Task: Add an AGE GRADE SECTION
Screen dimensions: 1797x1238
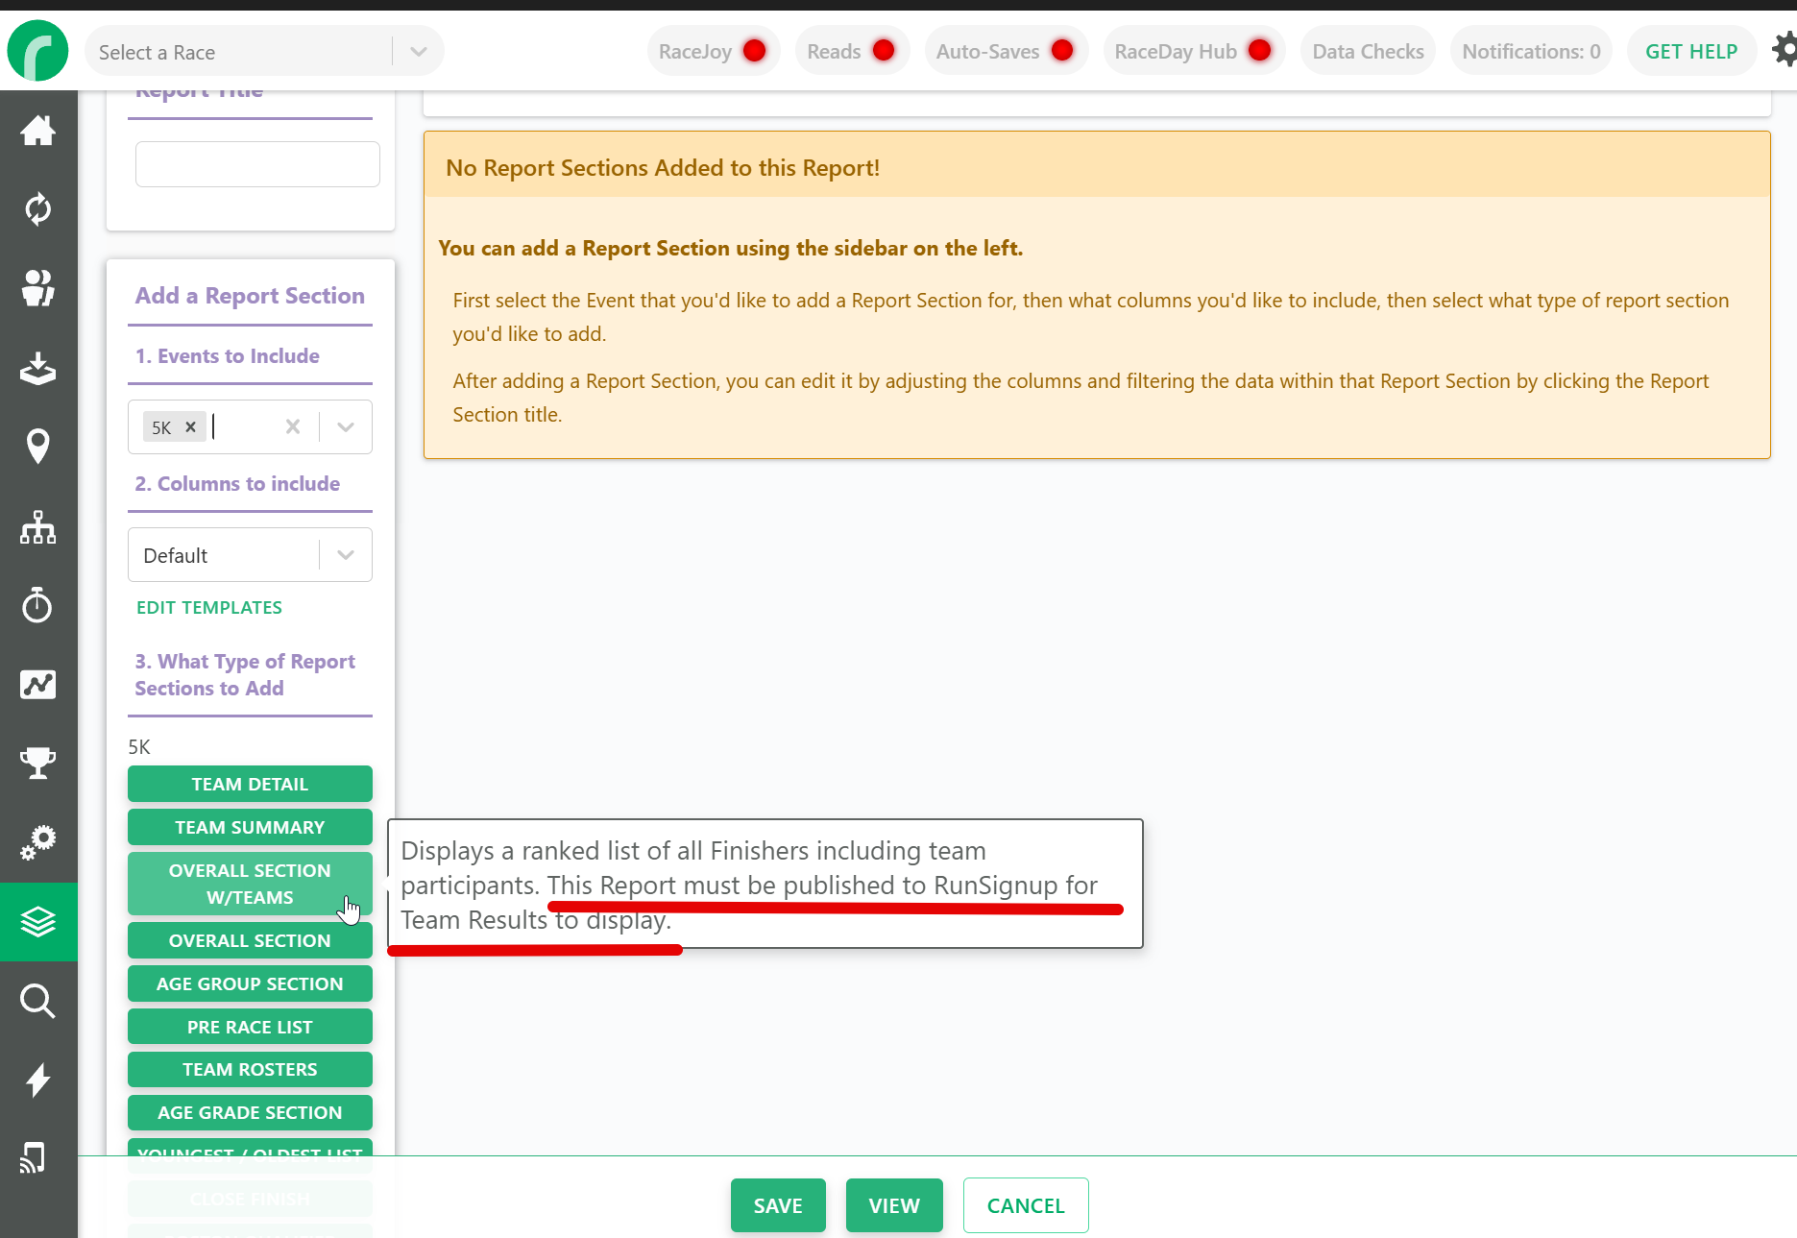Action: pyautogui.click(x=250, y=1112)
